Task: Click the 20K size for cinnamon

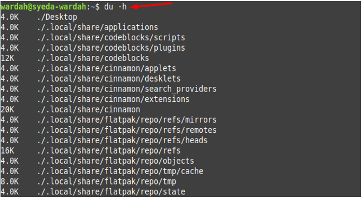Action: click(7, 110)
